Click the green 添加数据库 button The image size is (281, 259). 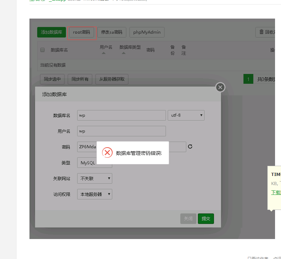click(x=52, y=32)
